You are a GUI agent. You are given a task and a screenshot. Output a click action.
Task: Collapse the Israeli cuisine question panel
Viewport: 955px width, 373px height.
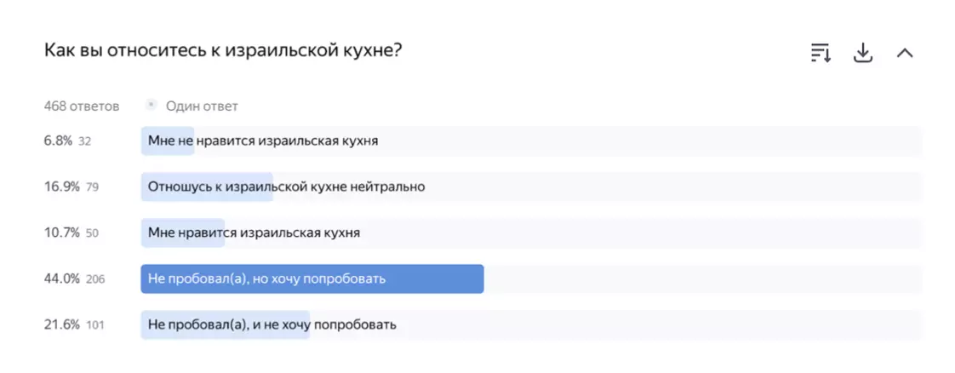[x=905, y=53]
